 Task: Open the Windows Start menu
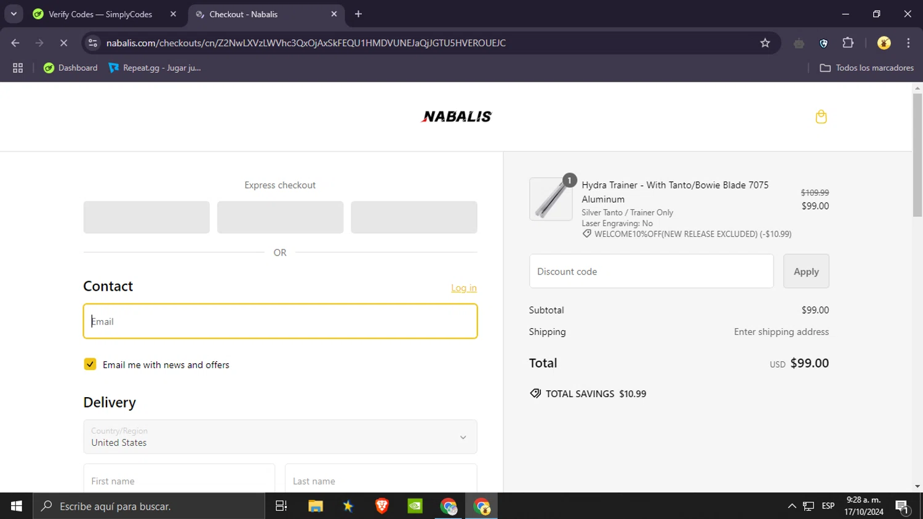click(x=17, y=506)
